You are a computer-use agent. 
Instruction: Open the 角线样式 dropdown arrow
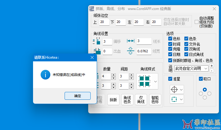click(156, 81)
